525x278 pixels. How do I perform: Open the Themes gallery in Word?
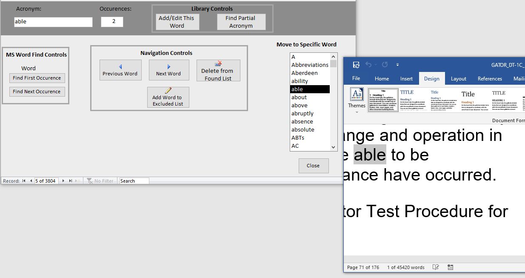coord(357,101)
